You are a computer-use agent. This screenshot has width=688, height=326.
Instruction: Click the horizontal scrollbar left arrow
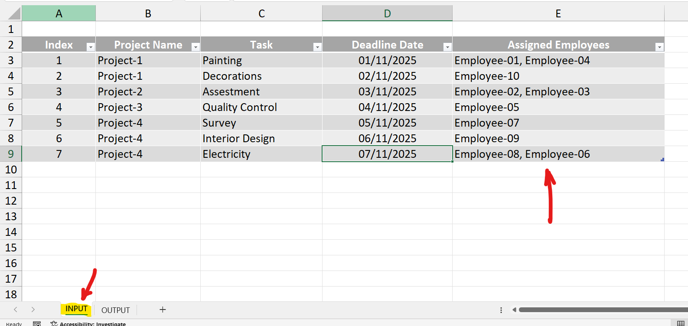514,310
